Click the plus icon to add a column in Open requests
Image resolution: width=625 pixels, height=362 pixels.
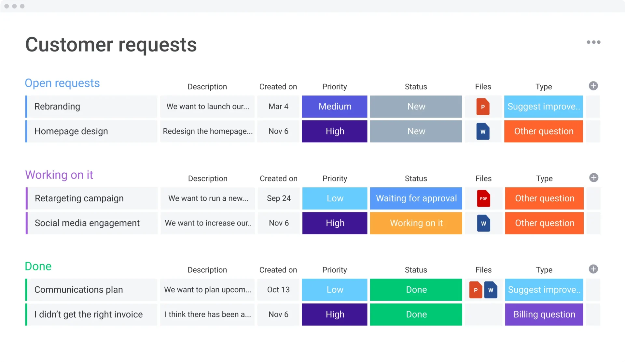coord(593,86)
